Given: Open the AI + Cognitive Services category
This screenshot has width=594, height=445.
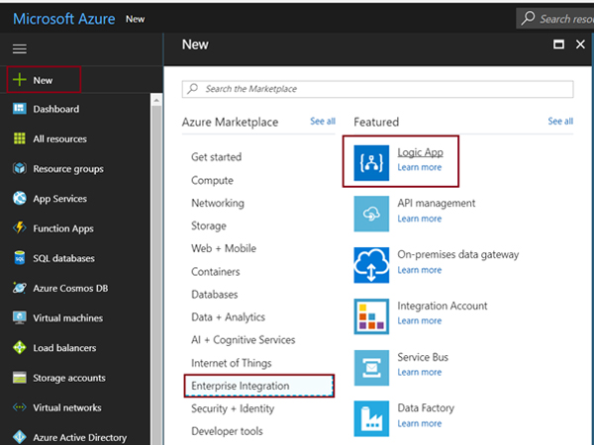Looking at the screenshot, I should coord(241,340).
